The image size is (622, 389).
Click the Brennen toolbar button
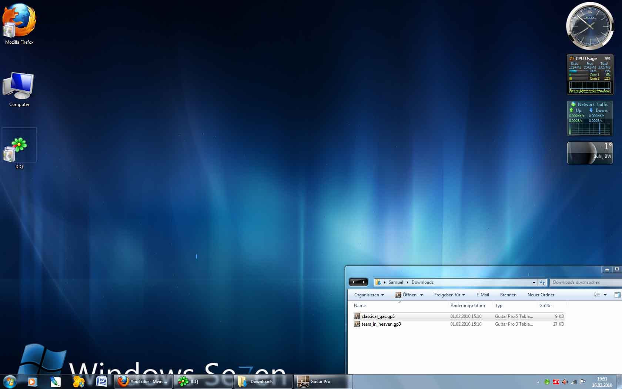click(x=508, y=295)
